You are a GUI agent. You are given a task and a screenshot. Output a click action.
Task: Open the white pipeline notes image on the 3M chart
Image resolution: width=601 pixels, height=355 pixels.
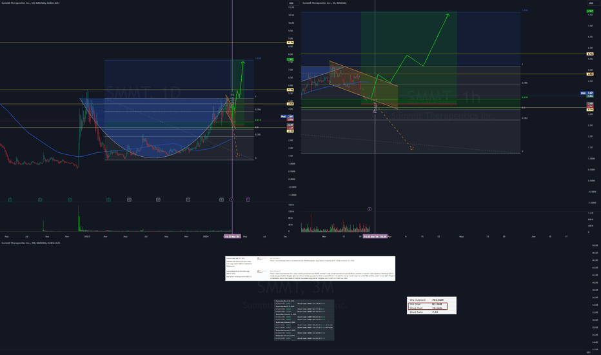pos(310,269)
